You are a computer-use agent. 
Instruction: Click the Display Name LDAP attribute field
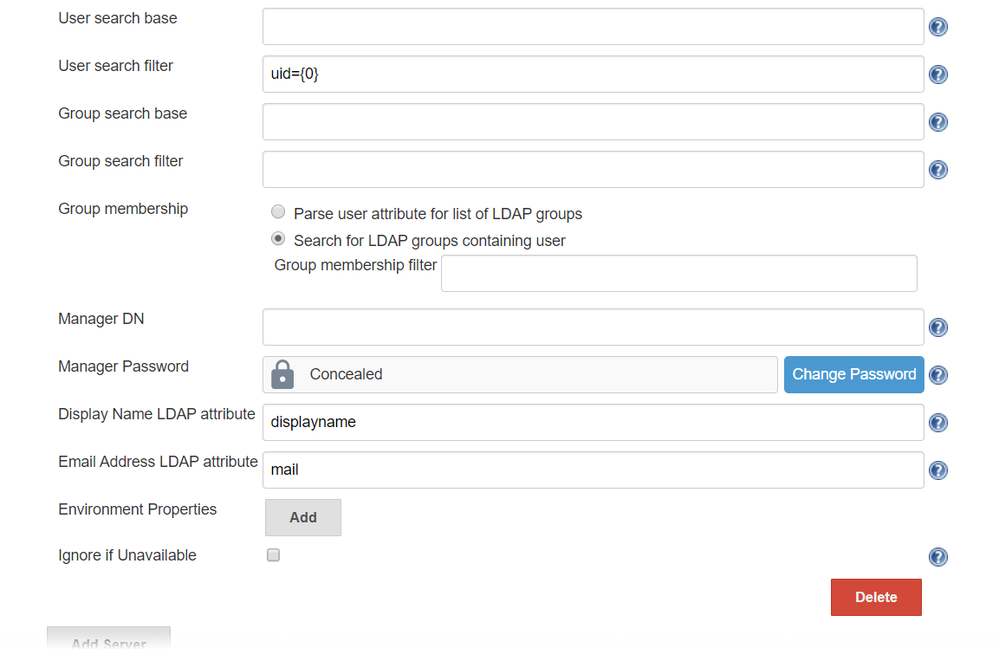pyautogui.click(x=593, y=423)
